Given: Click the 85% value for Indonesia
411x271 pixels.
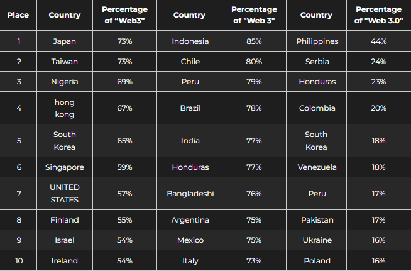Looking at the screenshot, I should tap(254, 41).
